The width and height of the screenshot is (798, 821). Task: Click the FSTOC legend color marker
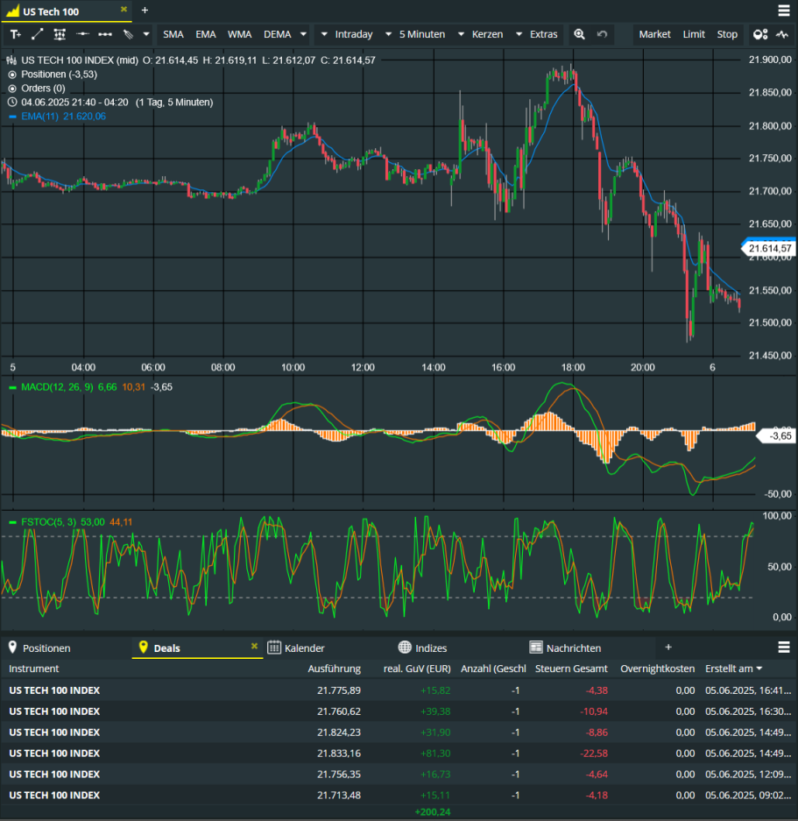pyautogui.click(x=12, y=523)
